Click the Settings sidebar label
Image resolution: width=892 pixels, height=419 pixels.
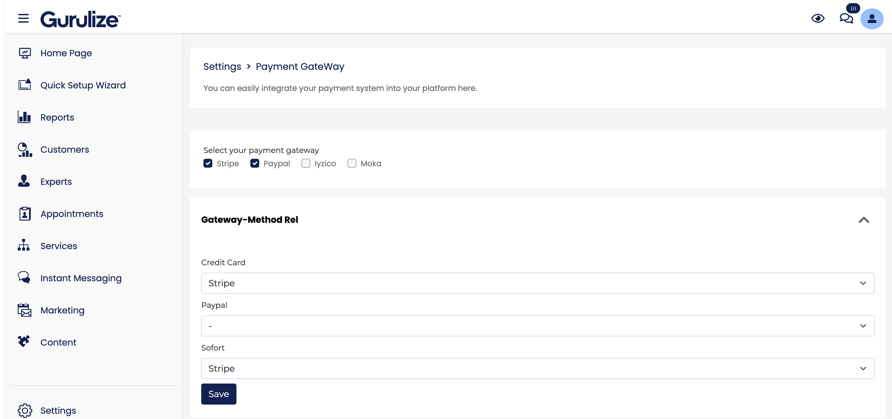58,411
